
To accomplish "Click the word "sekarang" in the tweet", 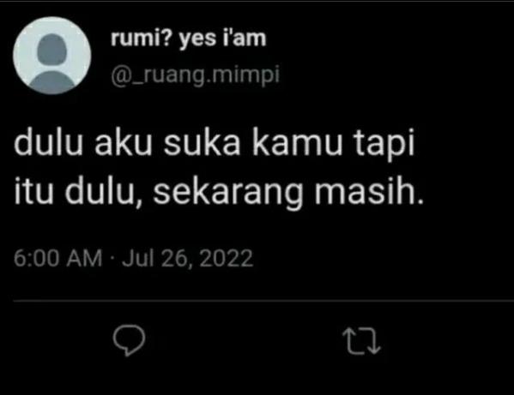I will tap(228, 193).
